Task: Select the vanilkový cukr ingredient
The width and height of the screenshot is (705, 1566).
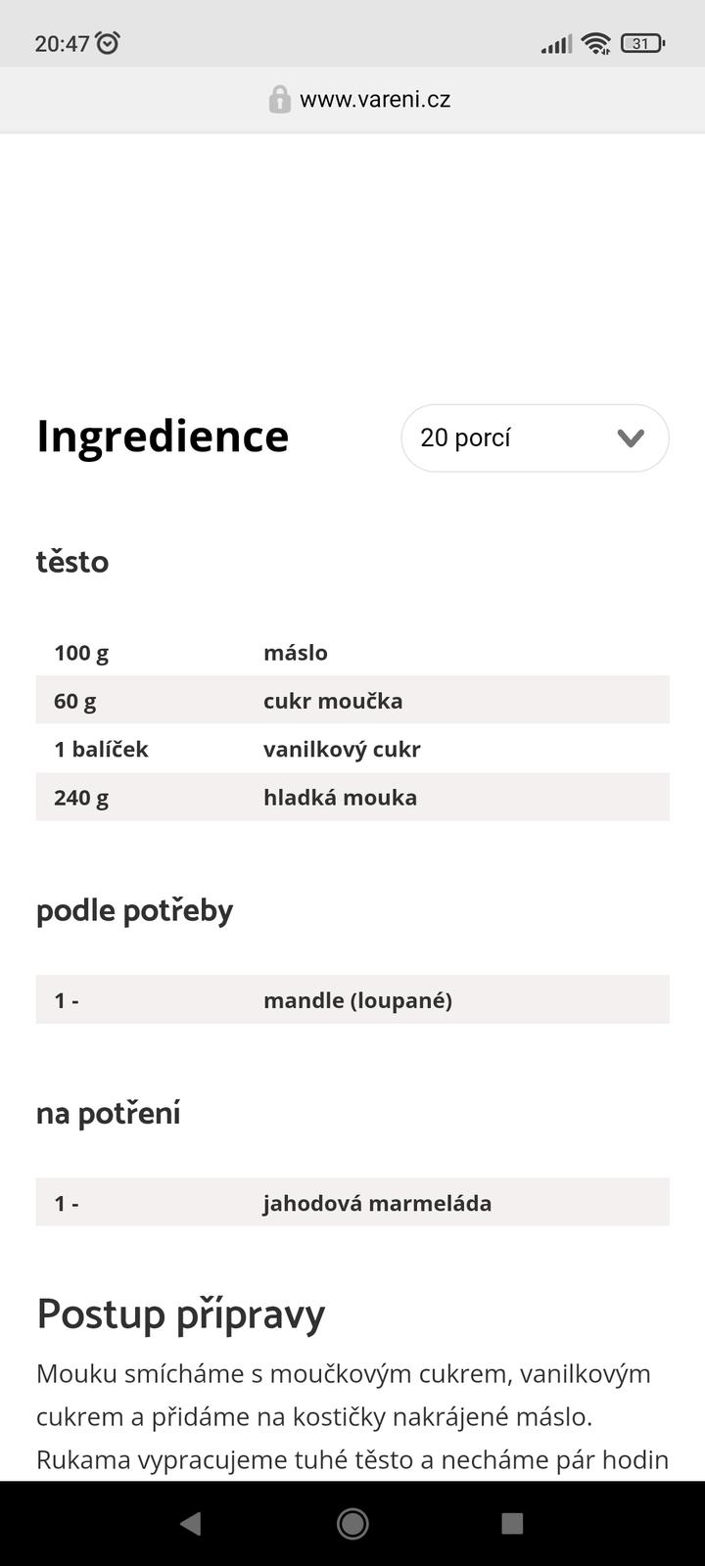Action: 342,750
